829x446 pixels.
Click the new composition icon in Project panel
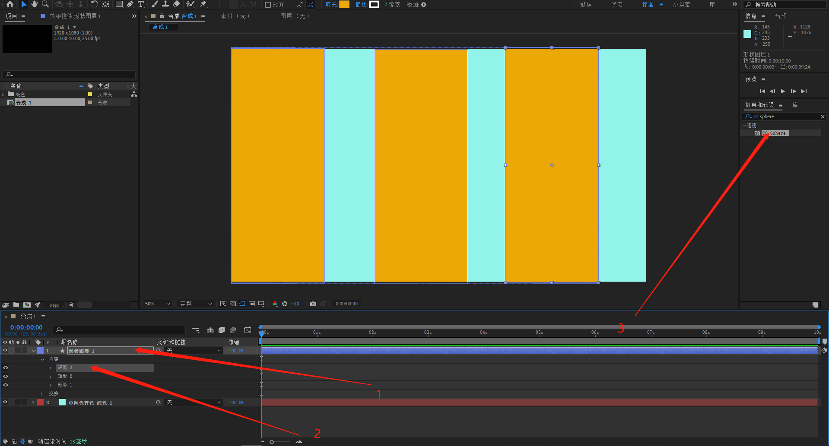[27, 305]
